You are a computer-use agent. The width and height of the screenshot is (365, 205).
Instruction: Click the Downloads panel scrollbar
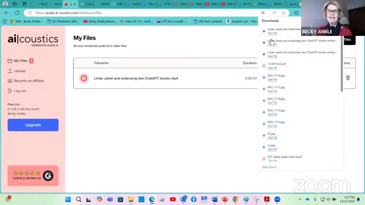pyautogui.click(x=342, y=65)
